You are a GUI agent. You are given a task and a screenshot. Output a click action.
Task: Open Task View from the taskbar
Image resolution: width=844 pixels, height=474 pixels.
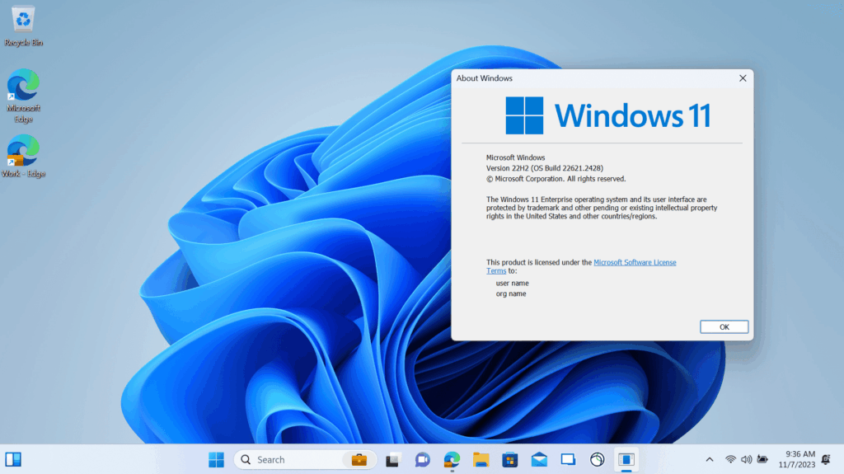(x=393, y=459)
